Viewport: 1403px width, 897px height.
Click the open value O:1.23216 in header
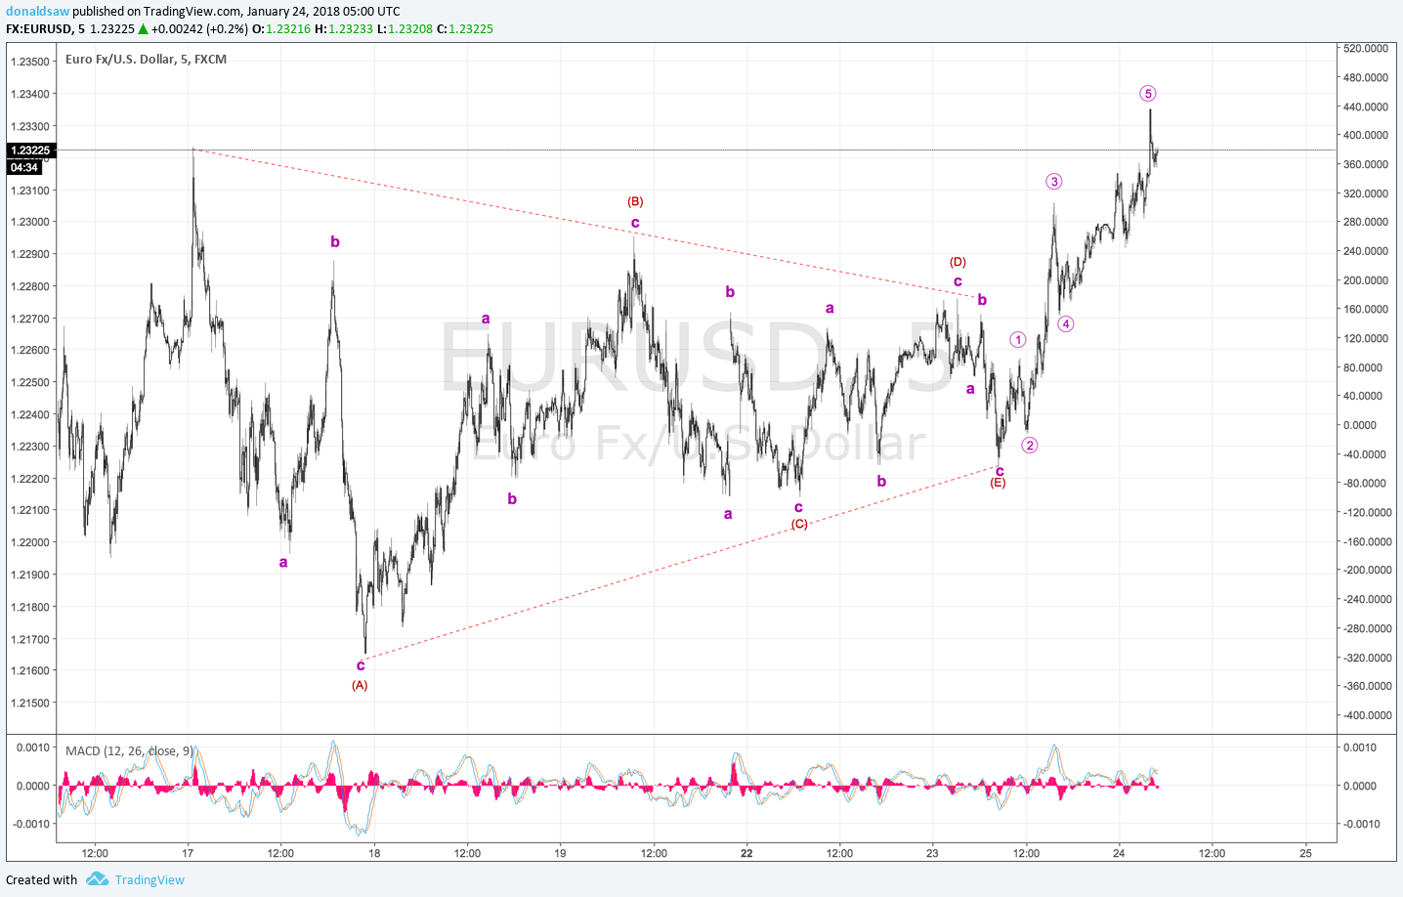(x=281, y=29)
